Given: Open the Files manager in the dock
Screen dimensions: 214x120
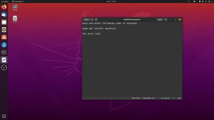Looking at the screenshot, I should click(4, 22).
